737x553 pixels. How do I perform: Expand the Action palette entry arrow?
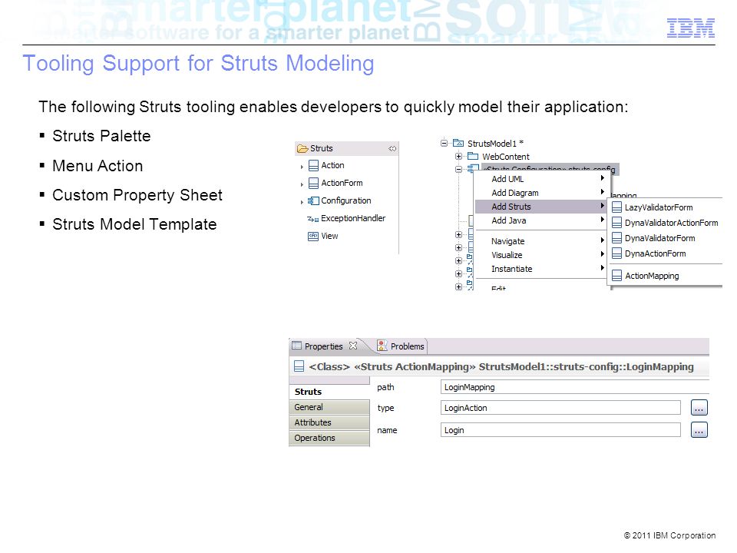(302, 167)
